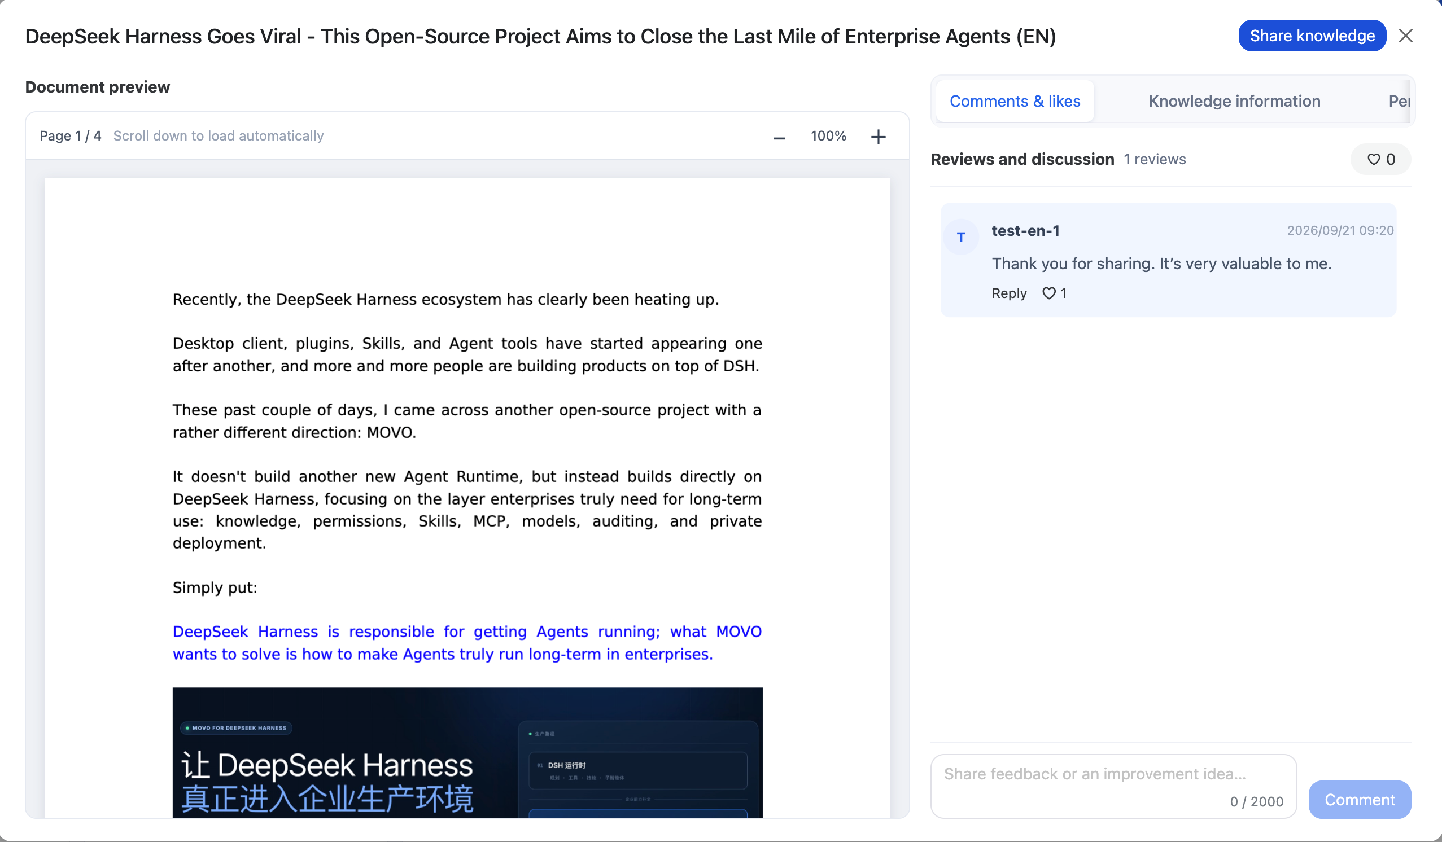Click the 'Document preview' heading
This screenshot has width=1442, height=842.
(97, 87)
